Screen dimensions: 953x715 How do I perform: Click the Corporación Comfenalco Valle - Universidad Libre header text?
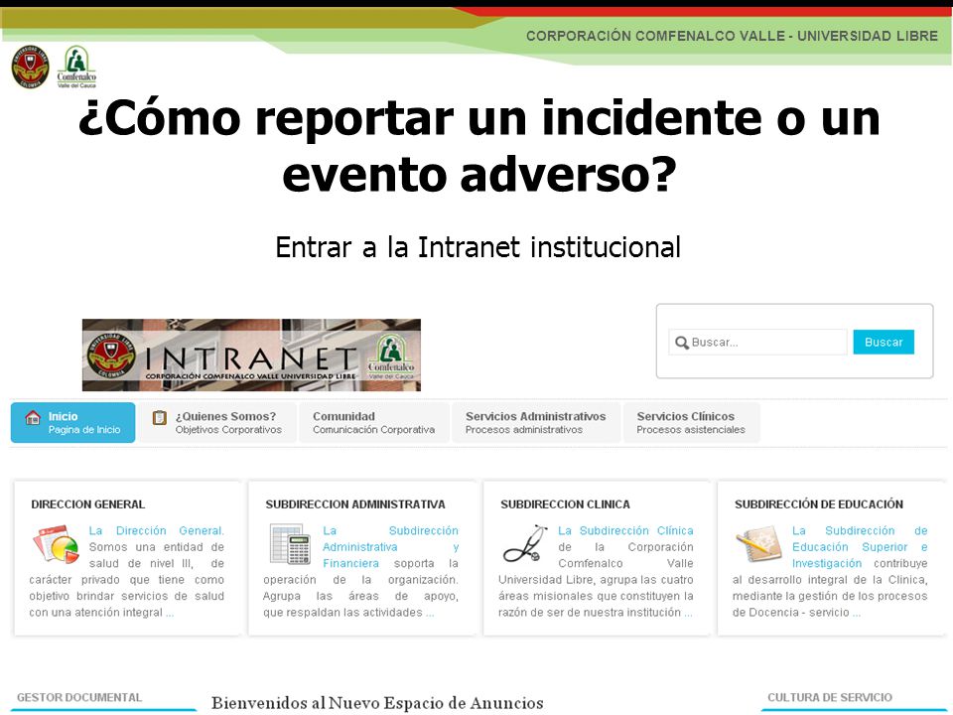coord(732,36)
